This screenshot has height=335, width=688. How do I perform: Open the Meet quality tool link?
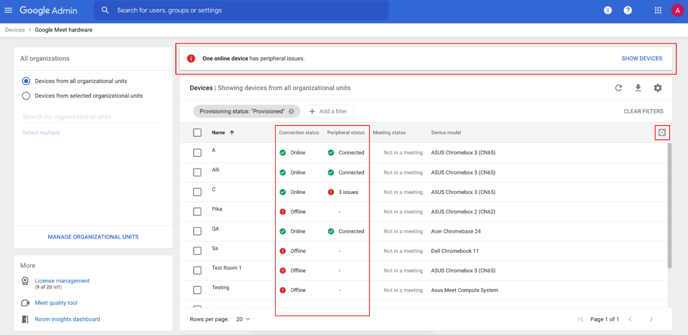click(56, 303)
